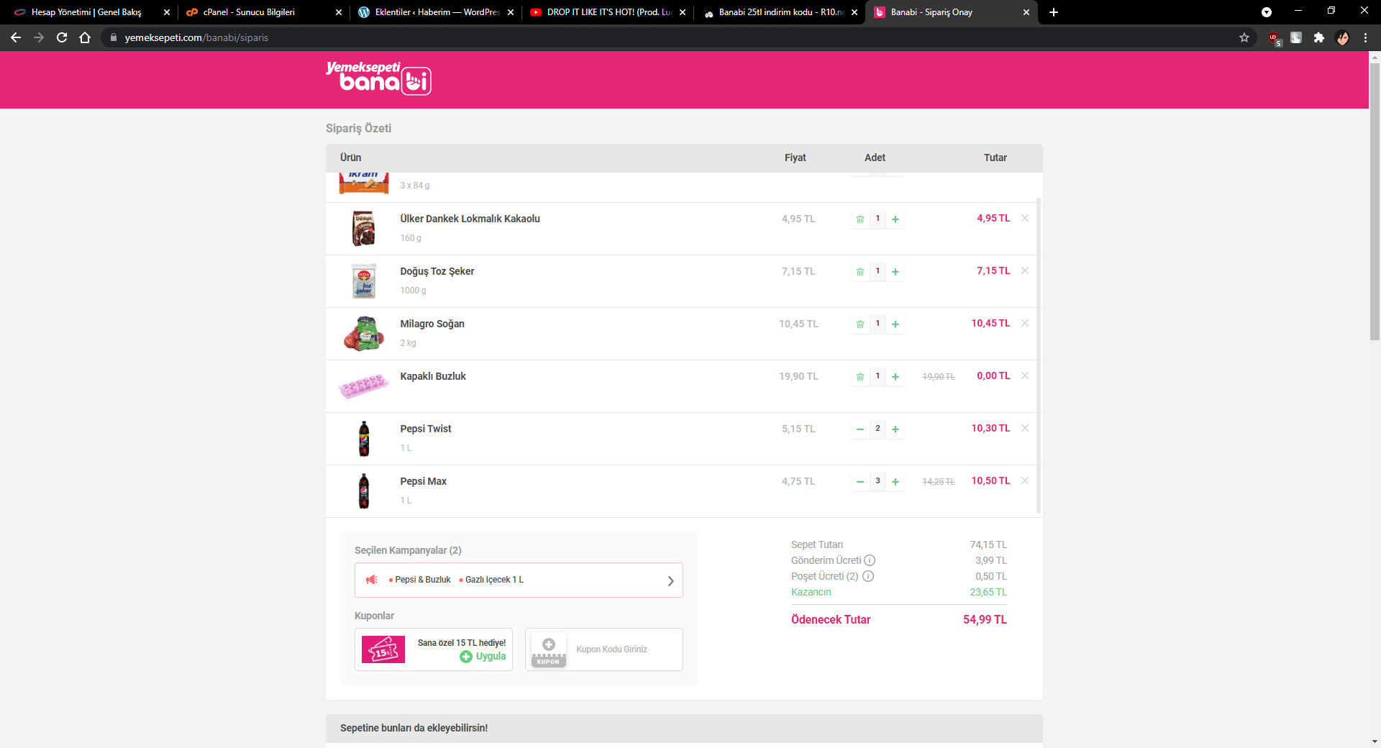1381x748 pixels.
Task: Decrease Pepsi Twist quantity with minus
Action: 860,429
